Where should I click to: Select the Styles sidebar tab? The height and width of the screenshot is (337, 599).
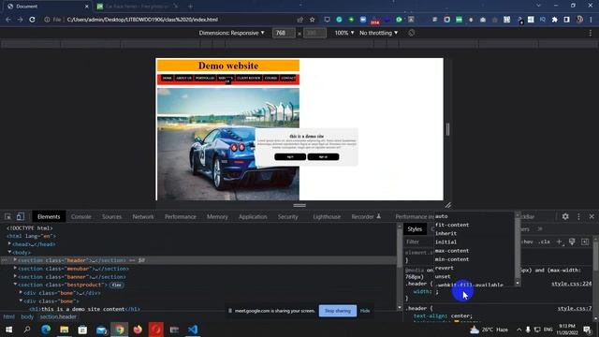point(415,228)
